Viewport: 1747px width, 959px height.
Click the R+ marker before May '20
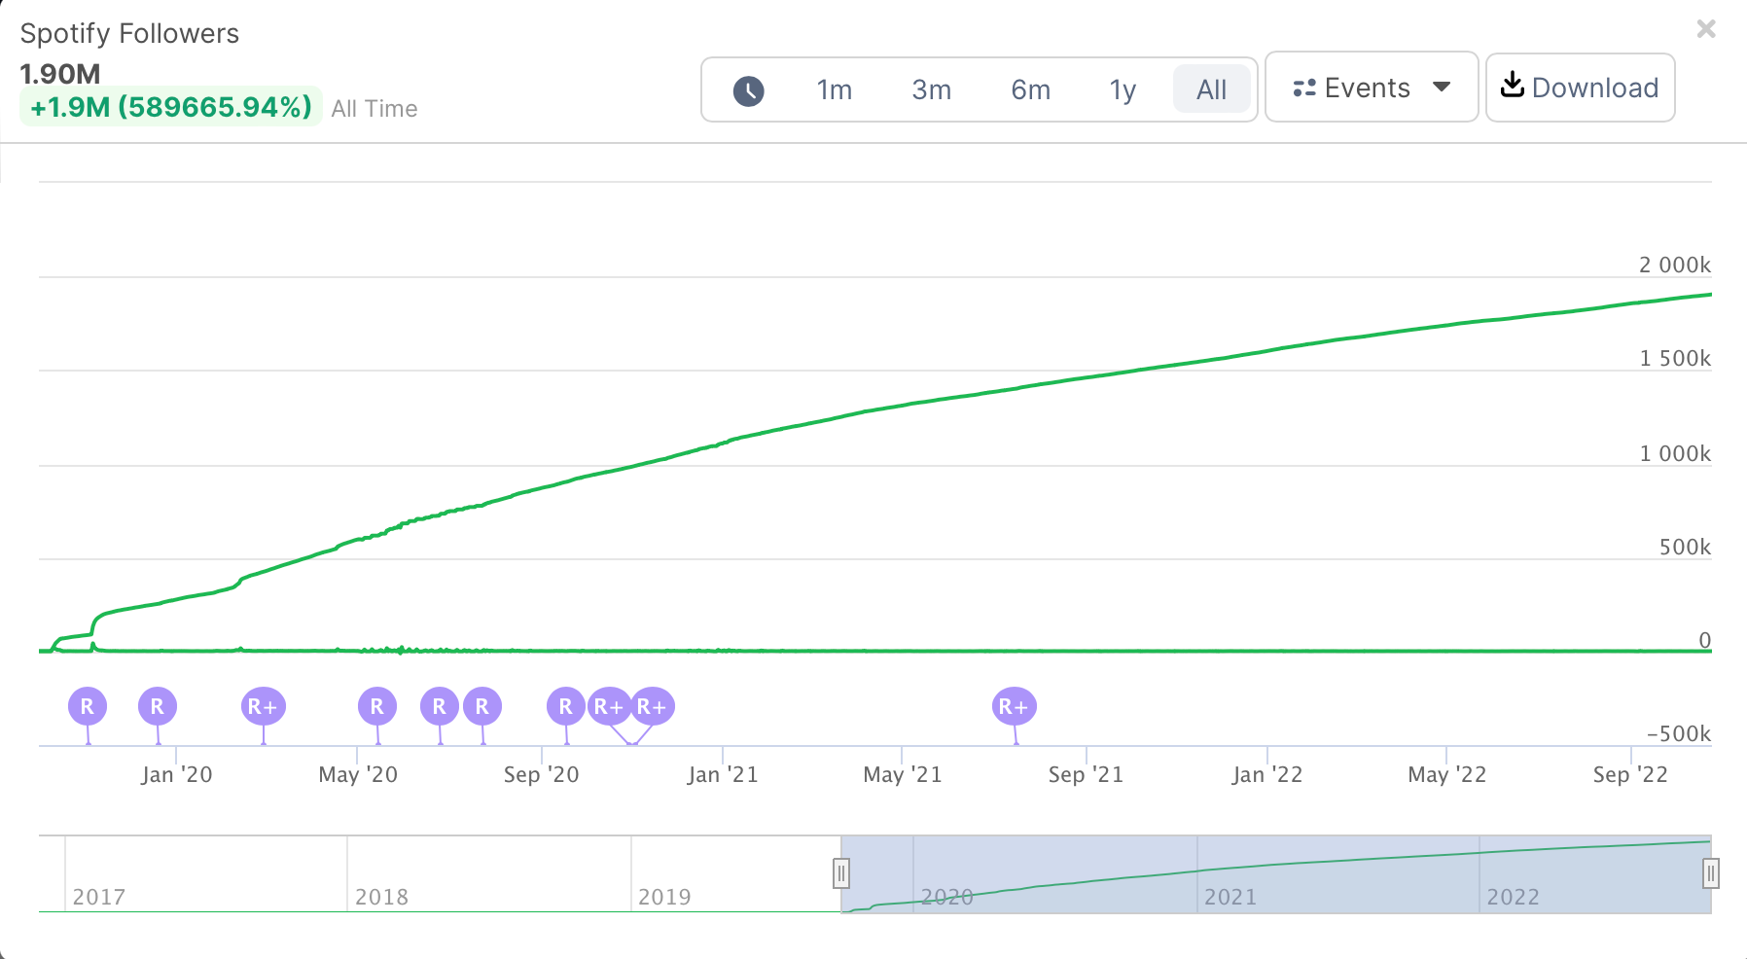coord(263,707)
